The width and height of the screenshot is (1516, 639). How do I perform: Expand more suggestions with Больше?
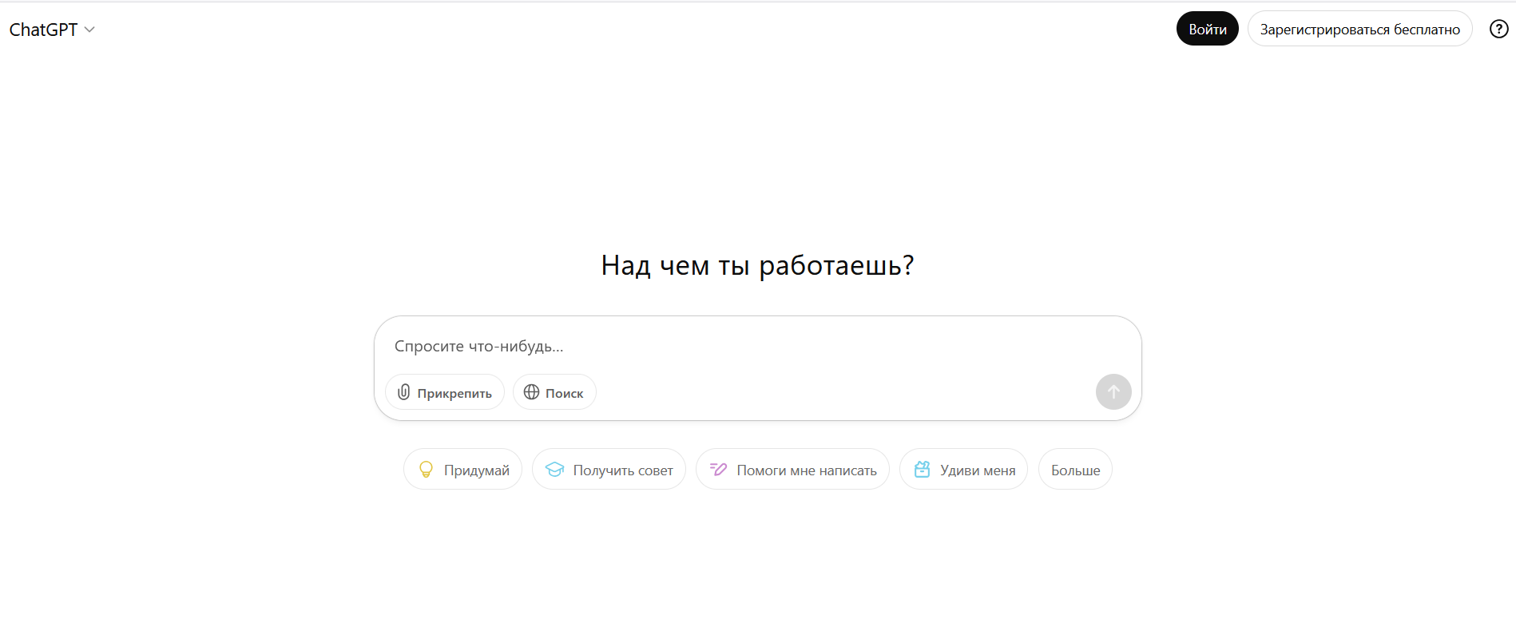click(1074, 470)
